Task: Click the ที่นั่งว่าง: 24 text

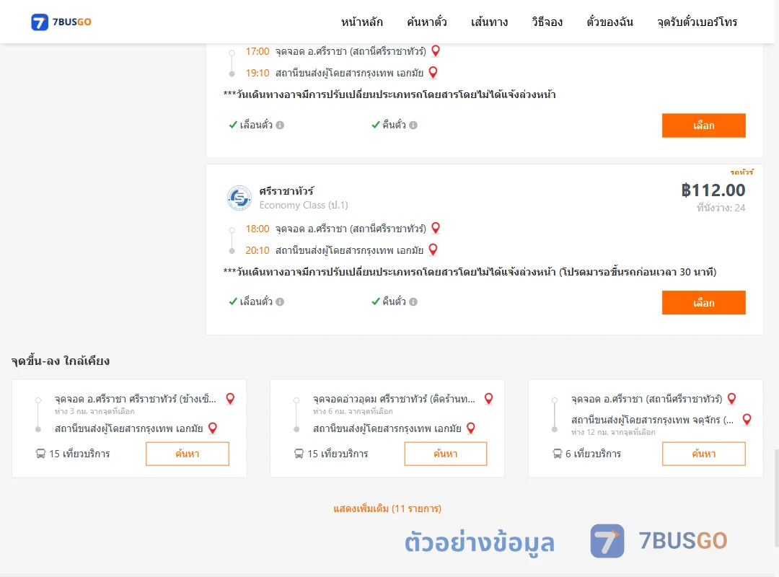Action: pos(721,208)
